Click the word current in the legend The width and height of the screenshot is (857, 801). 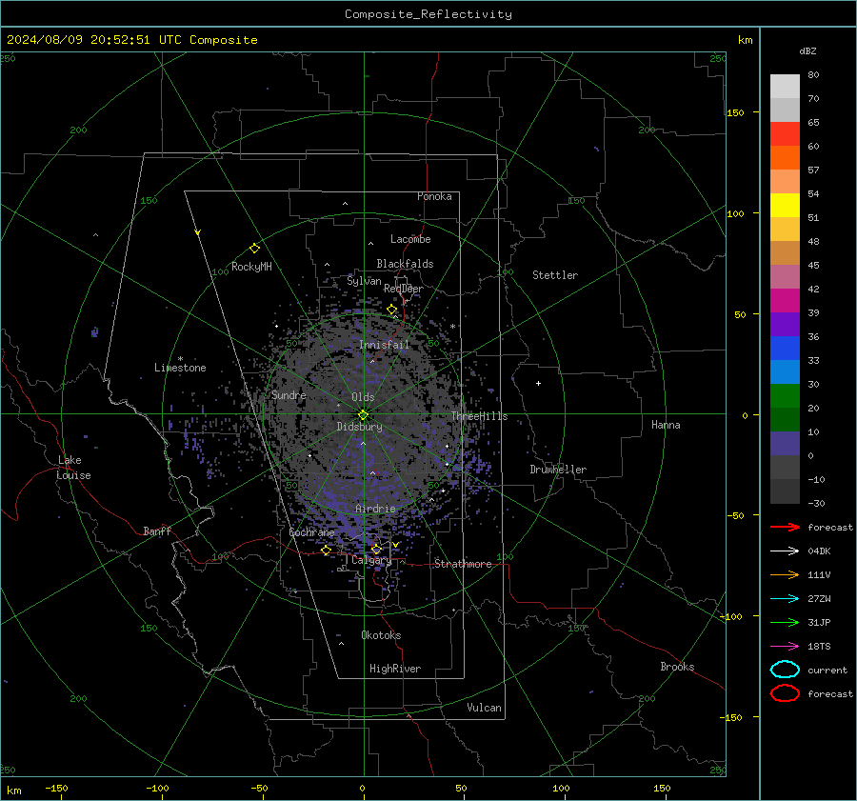tap(827, 670)
